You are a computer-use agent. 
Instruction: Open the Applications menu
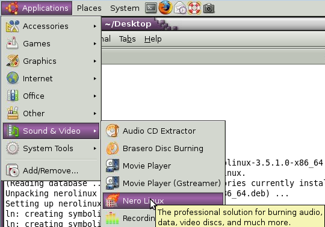click(37, 8)
